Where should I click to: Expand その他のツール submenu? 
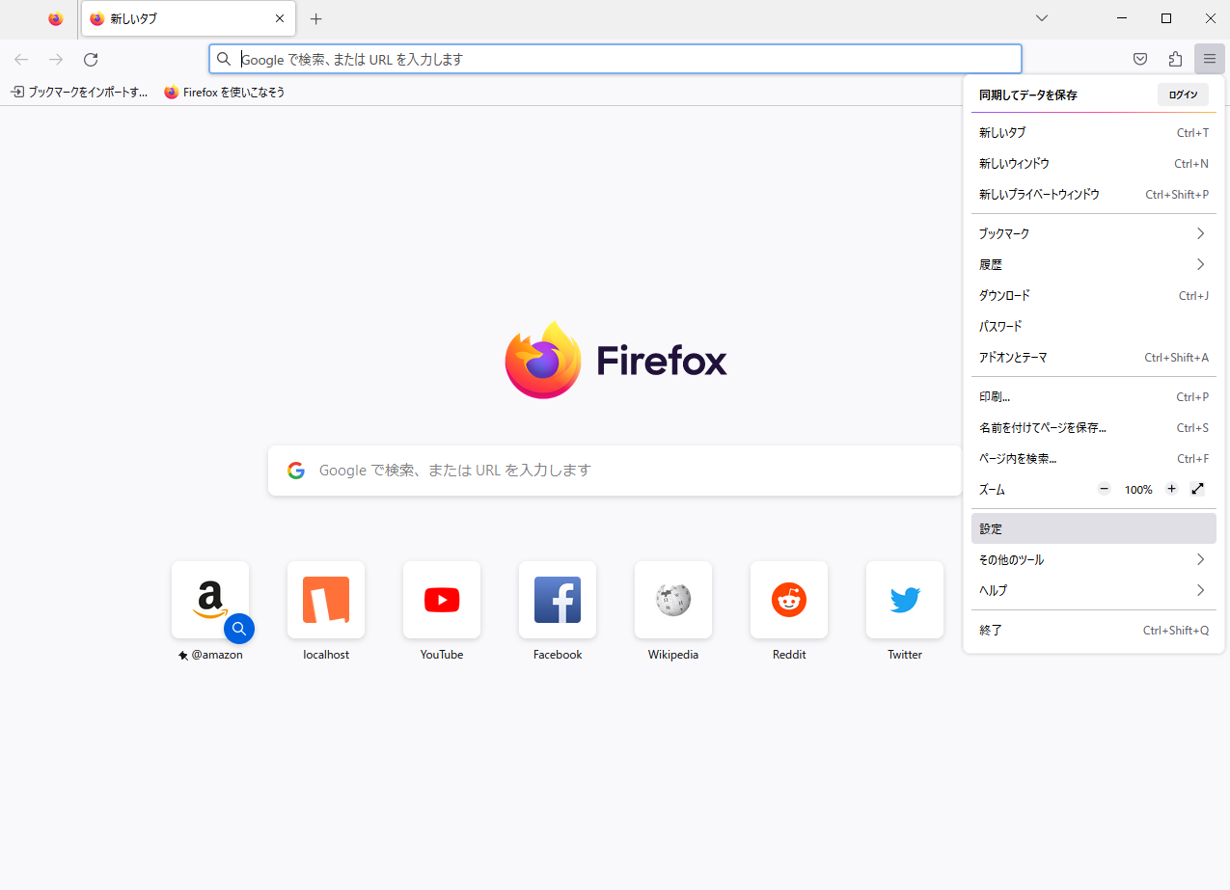[1094, 559]
